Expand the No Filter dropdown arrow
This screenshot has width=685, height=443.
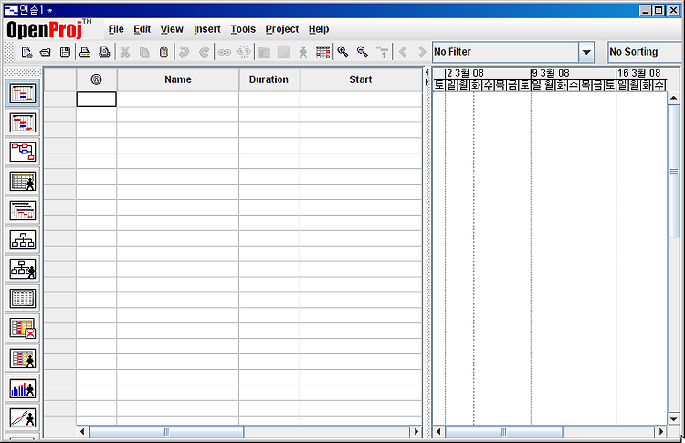586,52
